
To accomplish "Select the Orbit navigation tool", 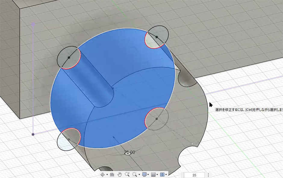I will click(102, 174).
